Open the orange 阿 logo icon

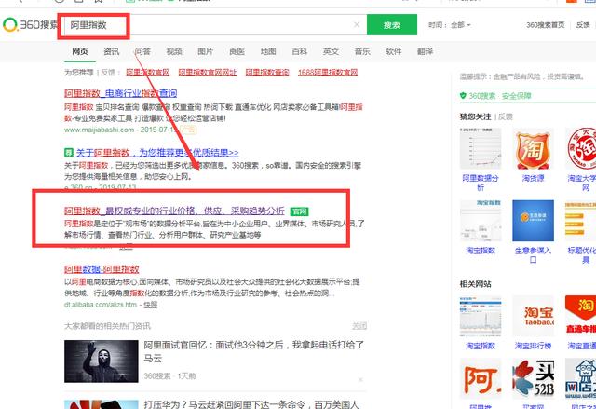point(481,378)
